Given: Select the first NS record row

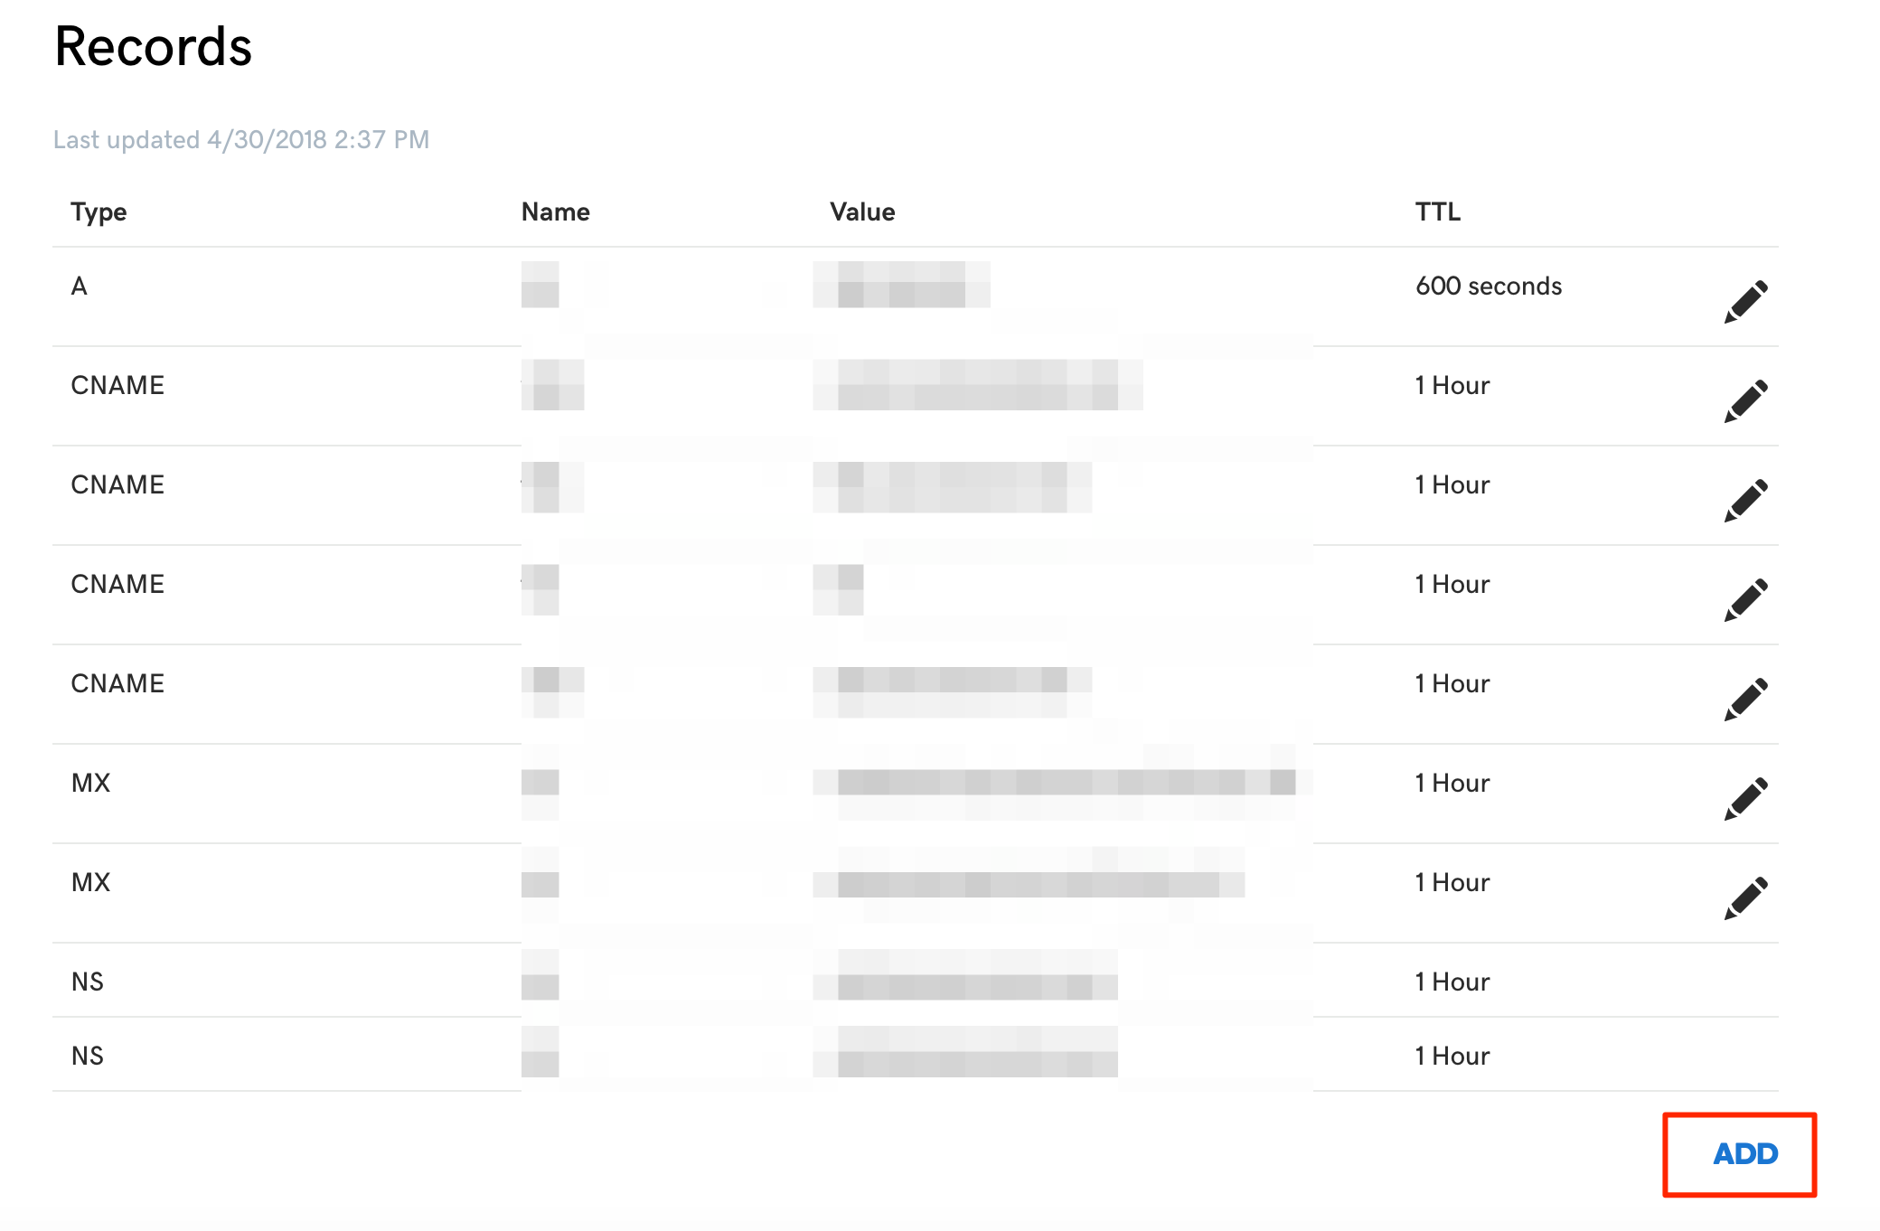Looking at the screenshot, I should (916, 981).
